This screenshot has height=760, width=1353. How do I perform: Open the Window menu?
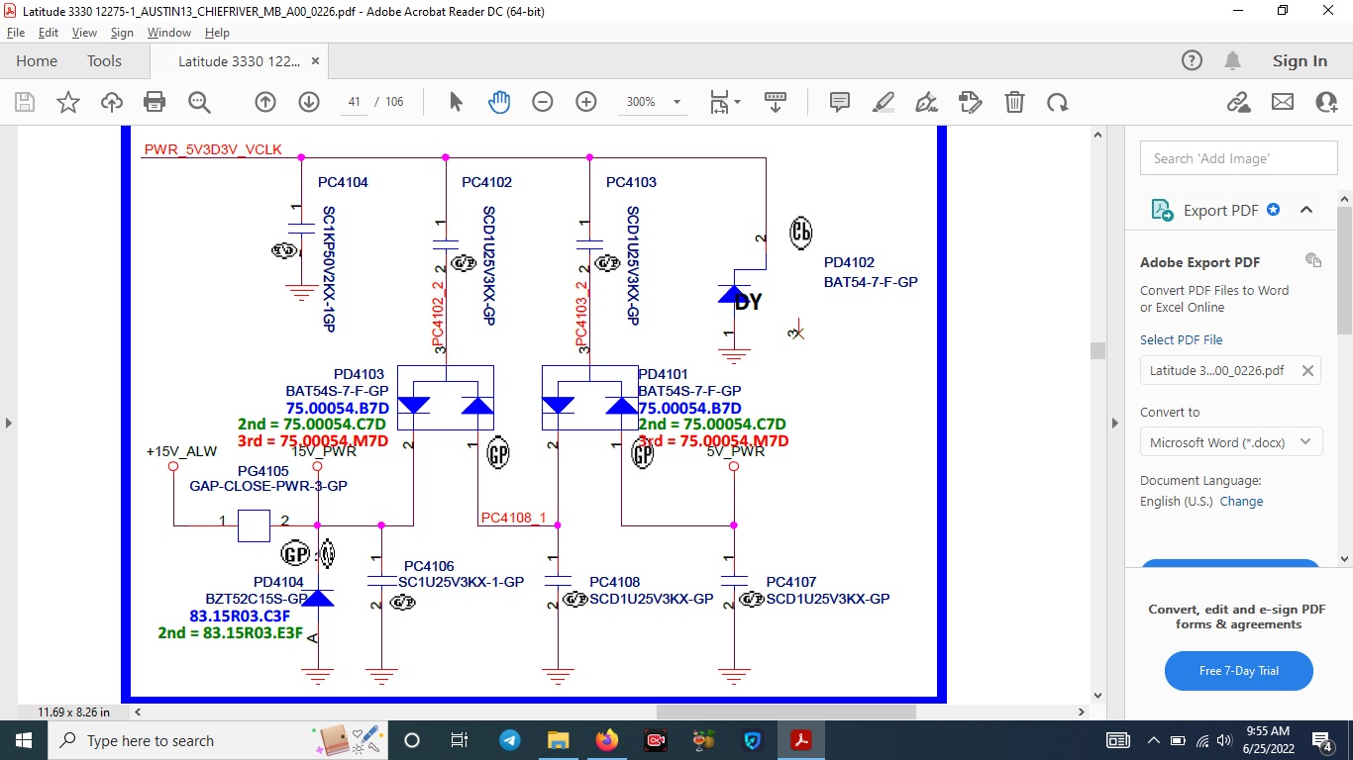(169, 33)
